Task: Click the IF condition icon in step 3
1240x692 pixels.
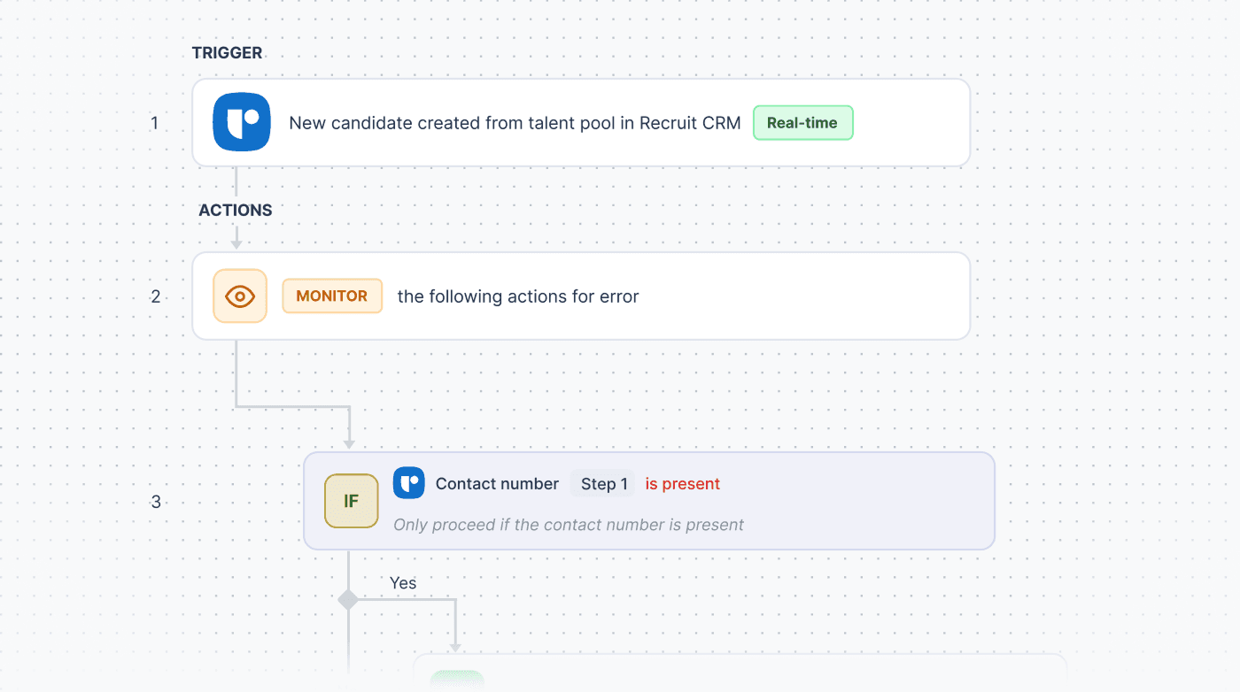Action: click(352, 501)
